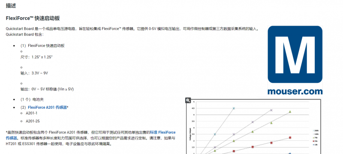Click the 尺寸: 1.25" x 1.25" text line

coord(36,57)
